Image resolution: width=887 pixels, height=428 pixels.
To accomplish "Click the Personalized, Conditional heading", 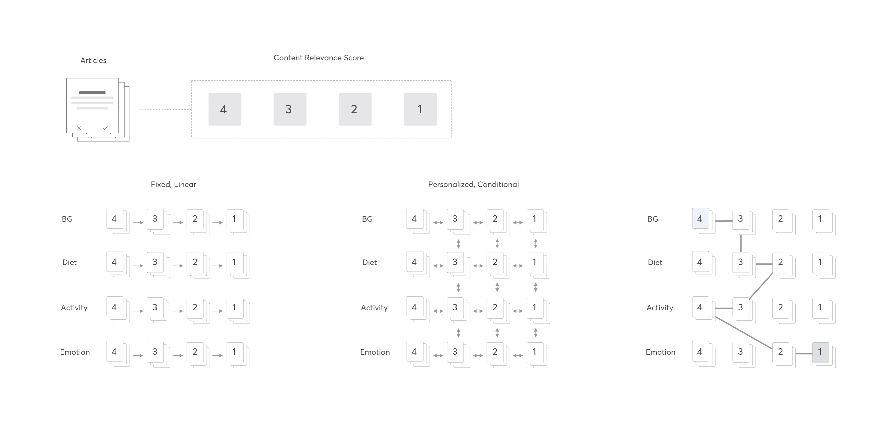I will coord(473,185).
